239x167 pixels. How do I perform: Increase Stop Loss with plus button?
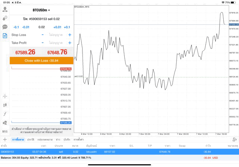69,35
